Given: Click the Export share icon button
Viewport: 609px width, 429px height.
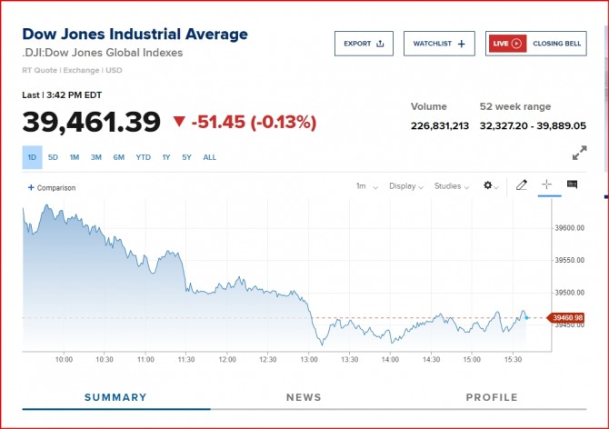Looking at the screenshot, I should [364, 44].
